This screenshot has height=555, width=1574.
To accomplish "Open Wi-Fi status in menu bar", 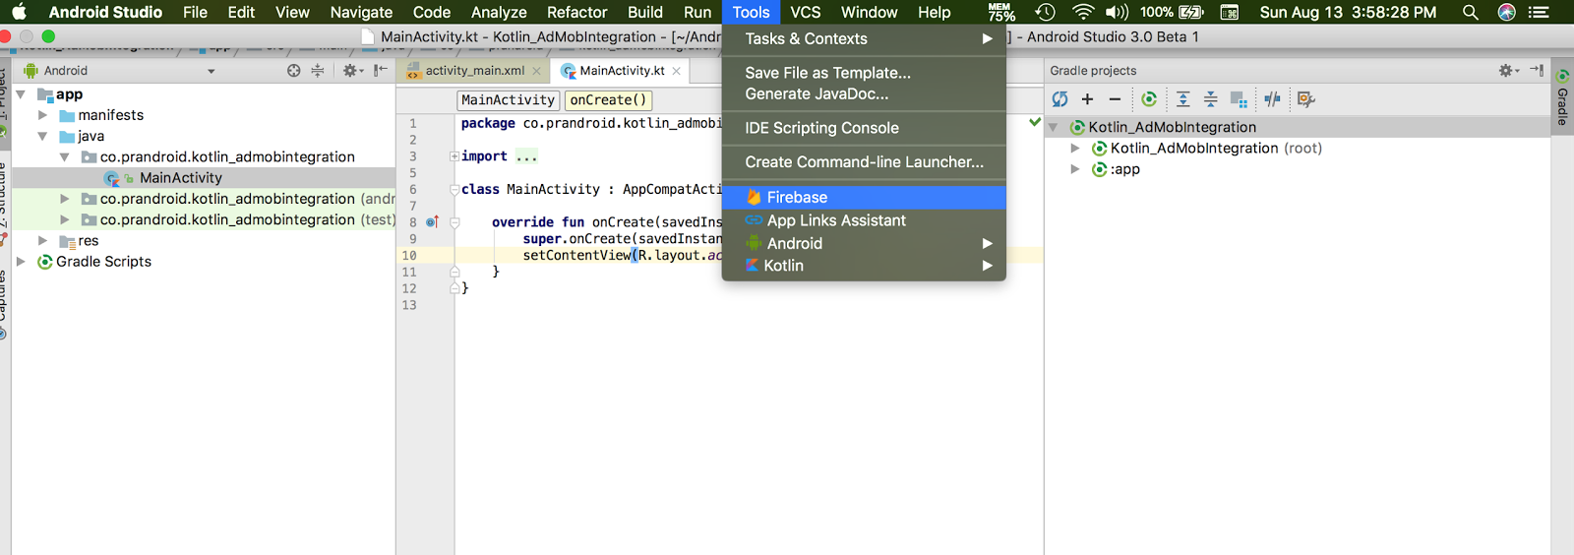I will (1082, 12).
